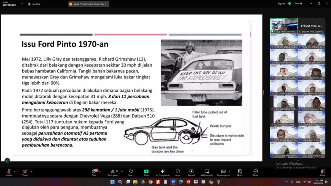This screenshot has height=186, width=331.
Task: Start recording with the Record icon
Action: 191,171
